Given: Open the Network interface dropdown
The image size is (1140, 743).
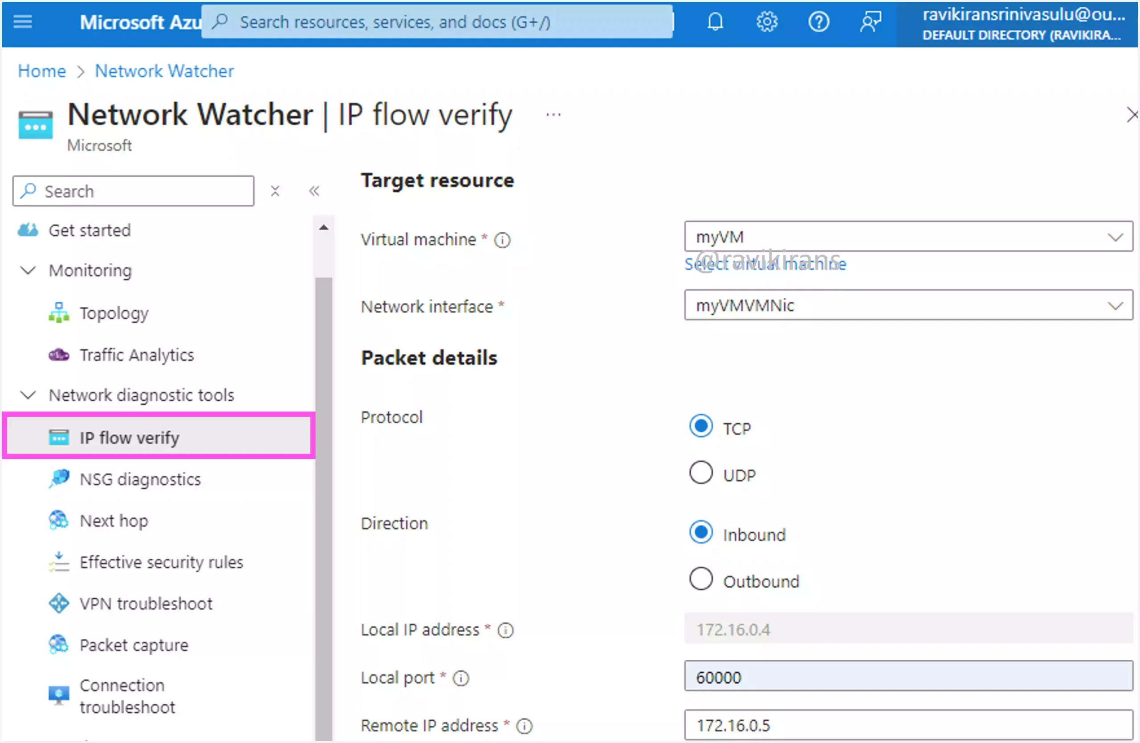Looking at the screenshot, I should click(908, 305).
